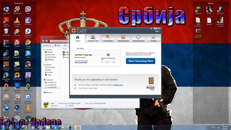
Task: Select the Camtasia Studio 7 shortcut
Action: pyautogui.click(x=17, y=66)
